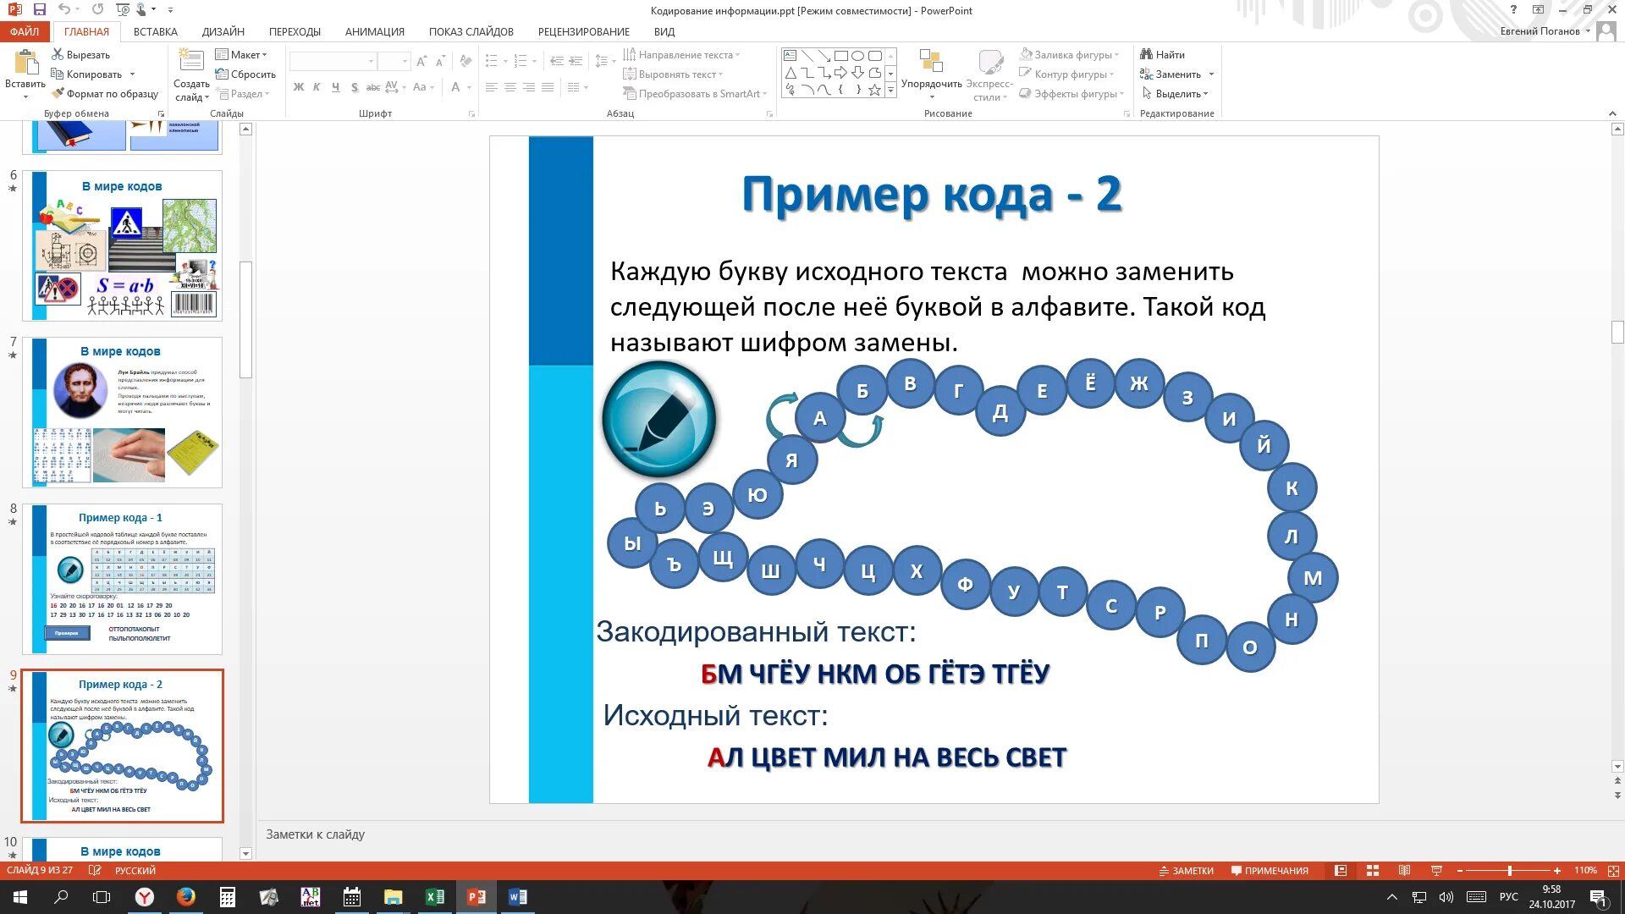Click the zoom slider handle
Image resolution: width=1625 pixels, height=914 pixels.
pos(1510,871)
